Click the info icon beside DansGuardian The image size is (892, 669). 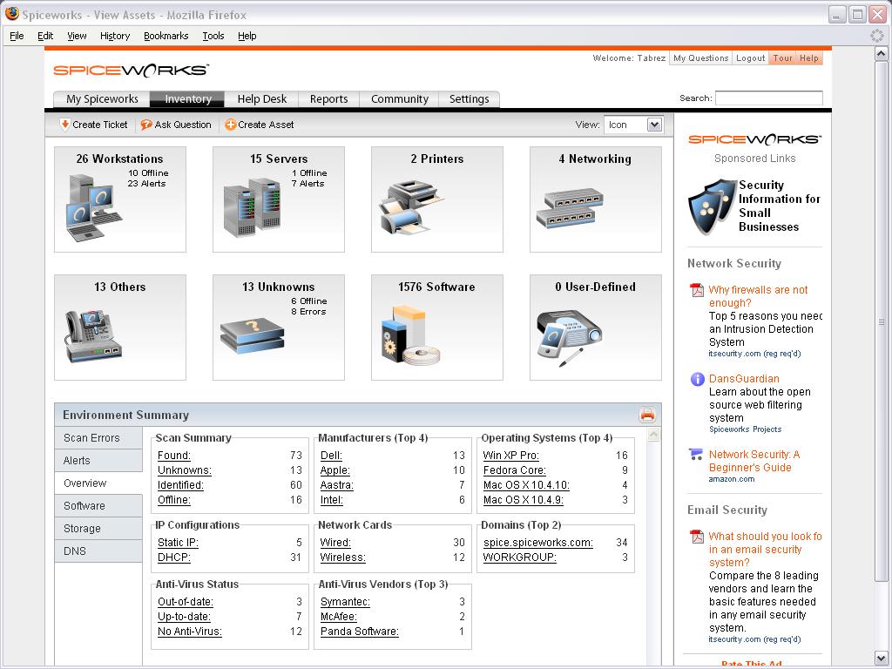pos(697,379)
